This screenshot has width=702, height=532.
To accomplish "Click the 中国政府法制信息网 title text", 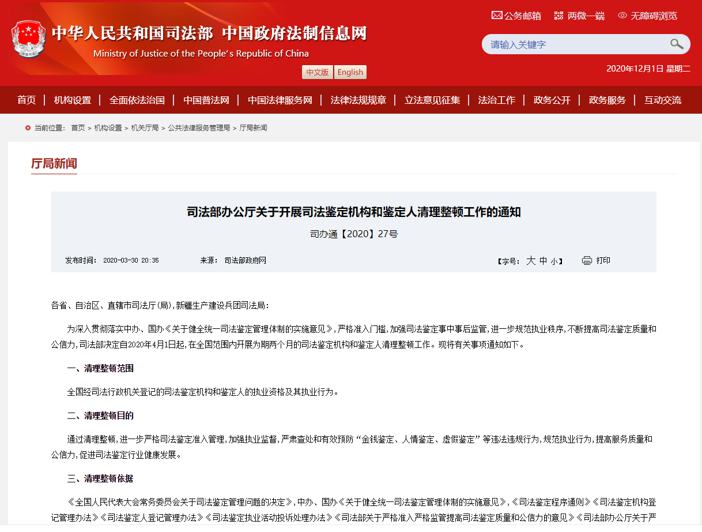I will click(x=295, y=33).
